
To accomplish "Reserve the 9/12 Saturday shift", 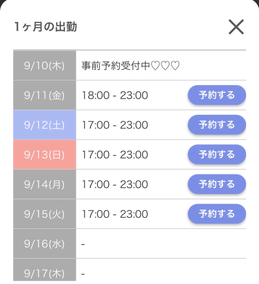I will (217, 125).
